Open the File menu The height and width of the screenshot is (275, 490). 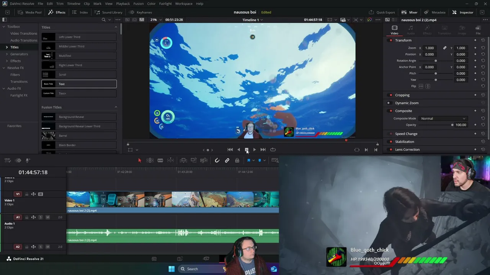[x=40, y=4]
